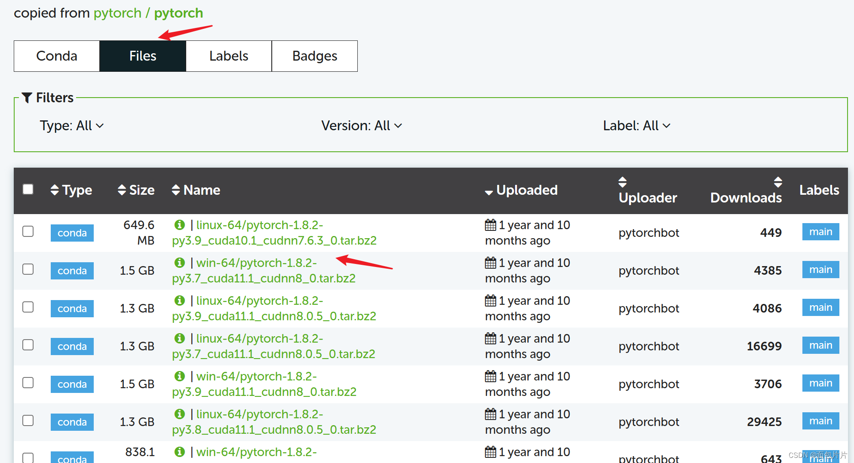Image resolution: width=854 pixels, height=463 pixels.
Task: Open the bold pytorch package link
Action: click(178, 13)
